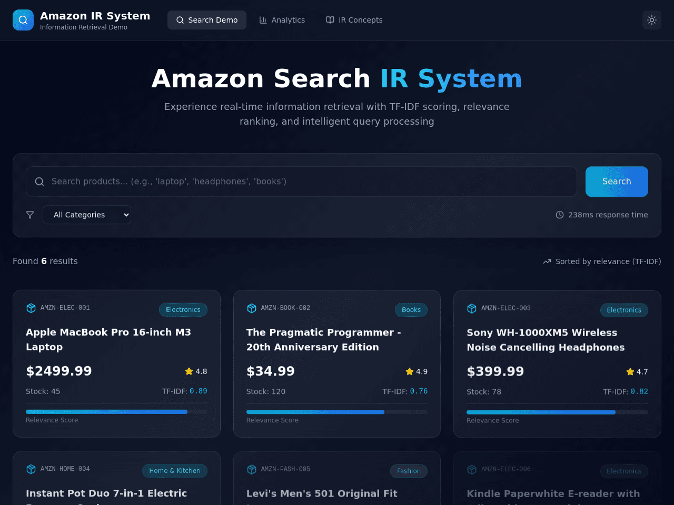Click the Amazon Search IR System heading
The height and width of the screenshot is (505, 674).
[x=337, y=79]
